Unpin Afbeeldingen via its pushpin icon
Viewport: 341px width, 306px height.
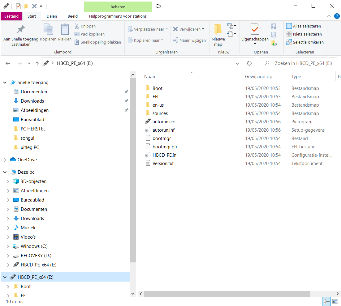click(x=126, y=110)
